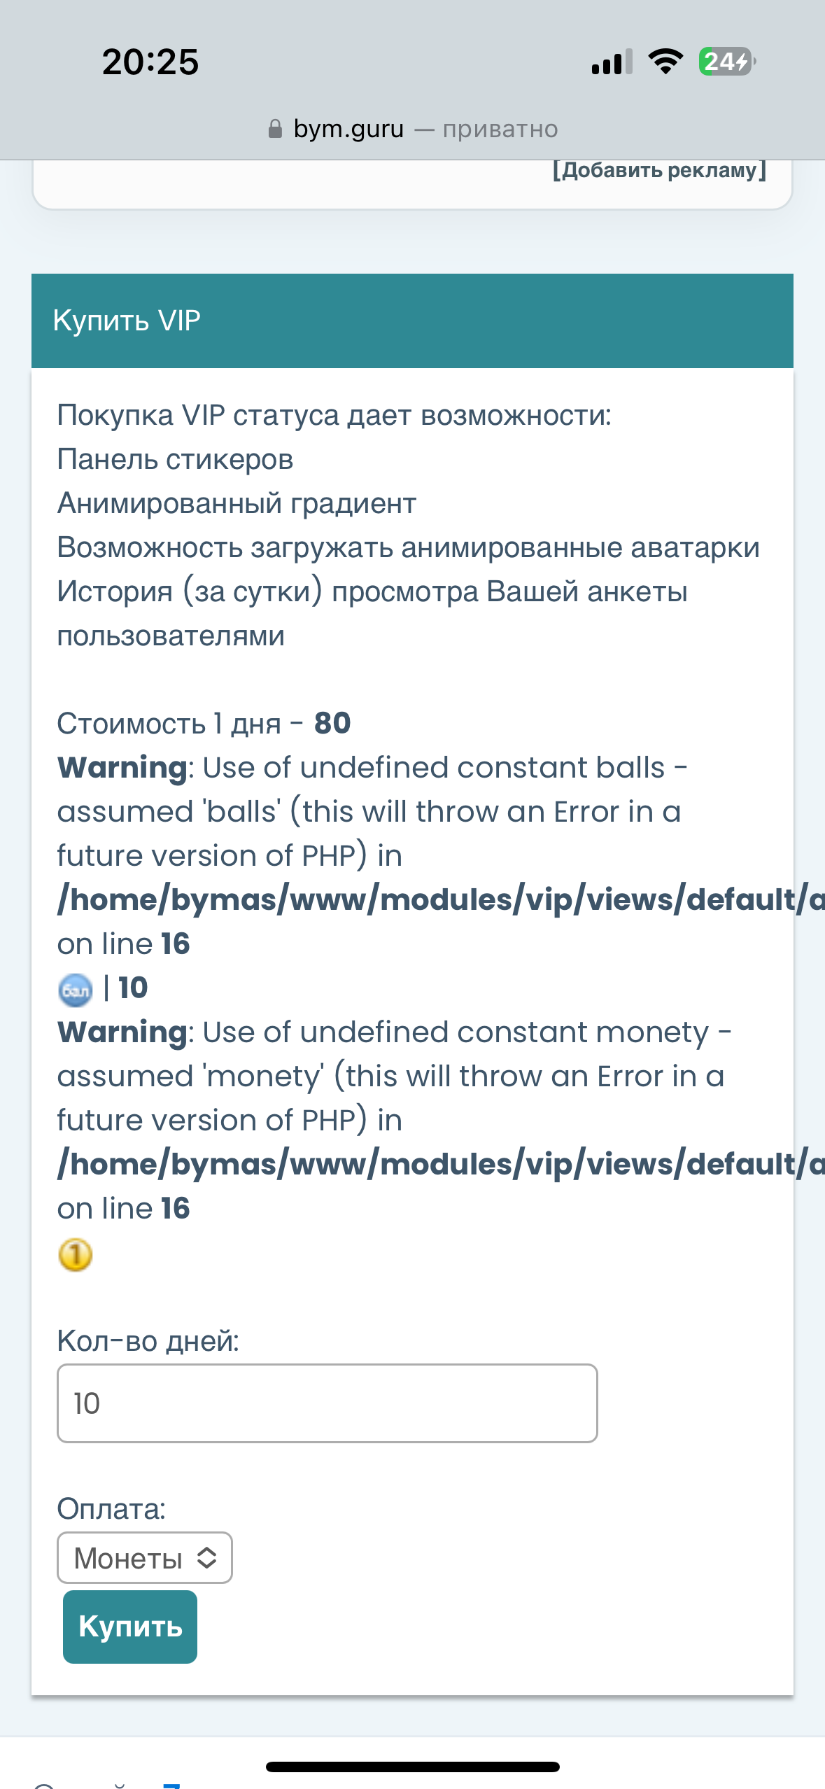This screenshot has width=825, height=1789.
Task: Tap the cellular signal strength icon
Action: [612, 62]
